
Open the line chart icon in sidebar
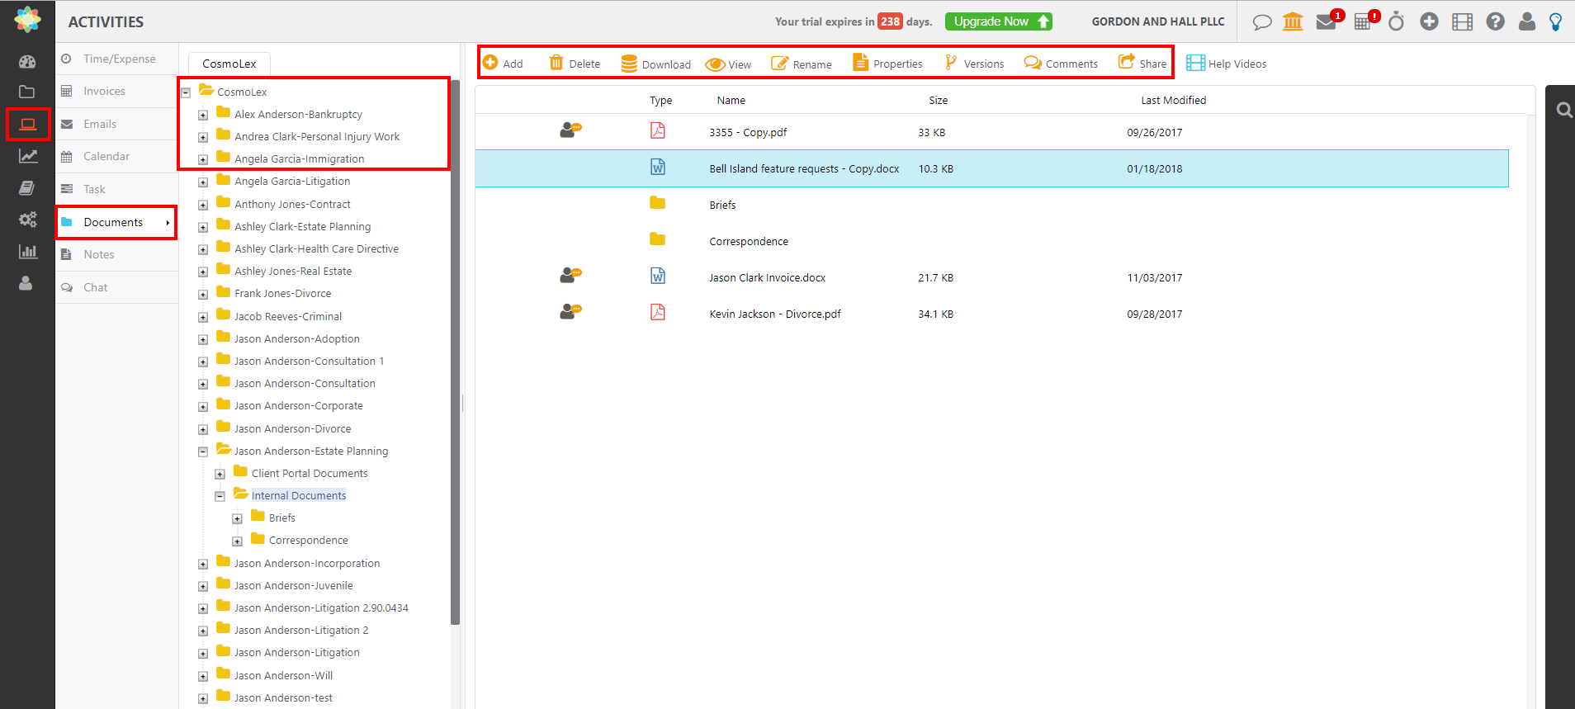pyautogui.click(x=28, y=156)
